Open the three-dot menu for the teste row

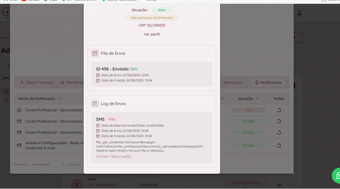point(288,185)
